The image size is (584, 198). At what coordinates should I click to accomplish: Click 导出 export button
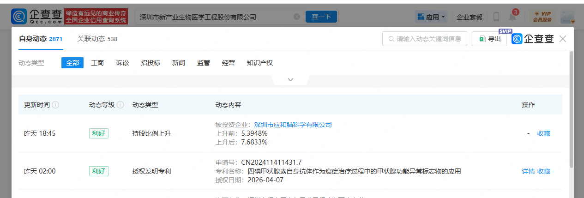click(x=489, y=39)
